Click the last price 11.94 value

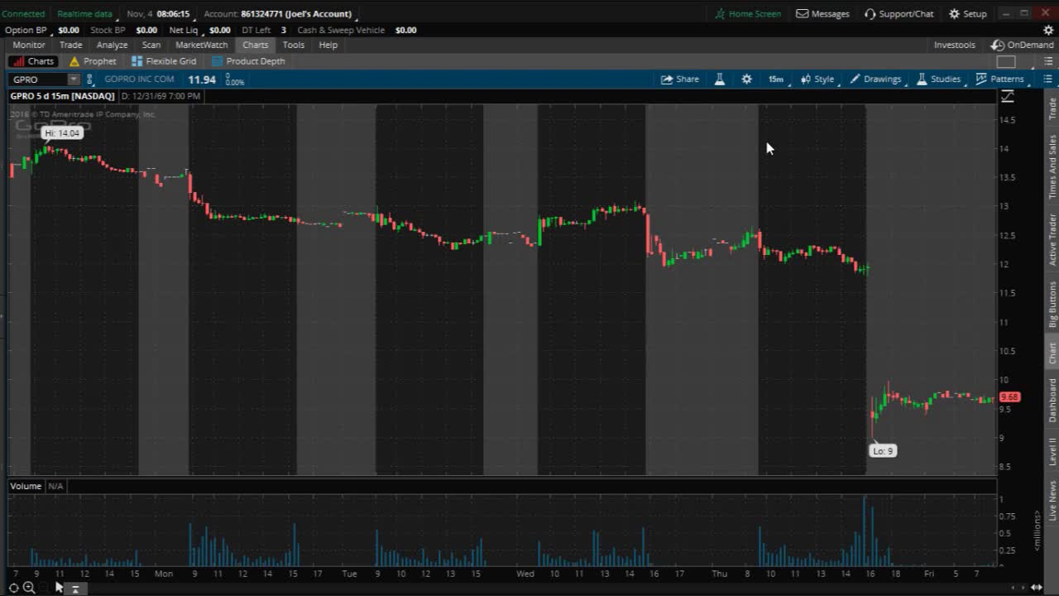(202, 79)
